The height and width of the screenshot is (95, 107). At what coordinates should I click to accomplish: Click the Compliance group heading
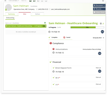point(58,43)
